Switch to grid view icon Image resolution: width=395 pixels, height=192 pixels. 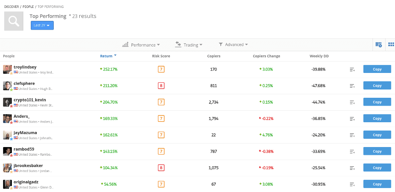click(391, 45)
